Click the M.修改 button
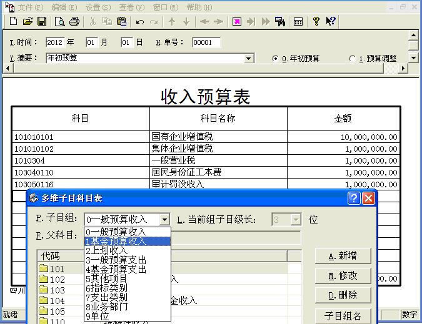422x324 pixels. pos(343,276)
